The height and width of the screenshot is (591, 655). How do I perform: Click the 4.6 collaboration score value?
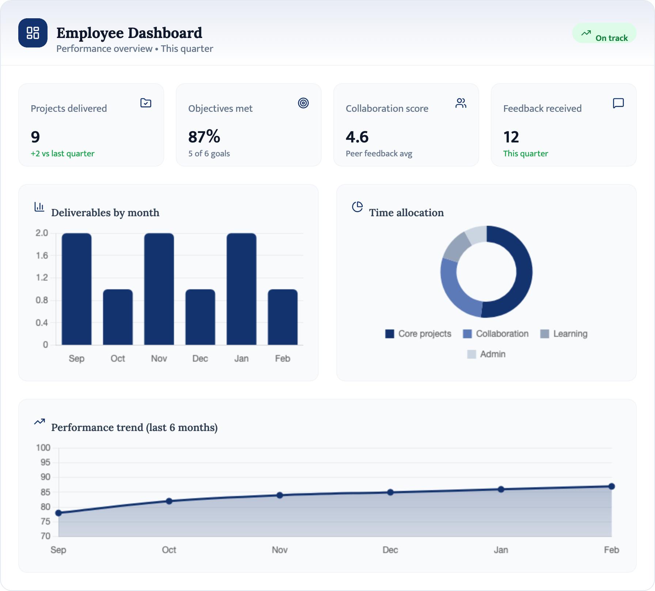[357, 137]
